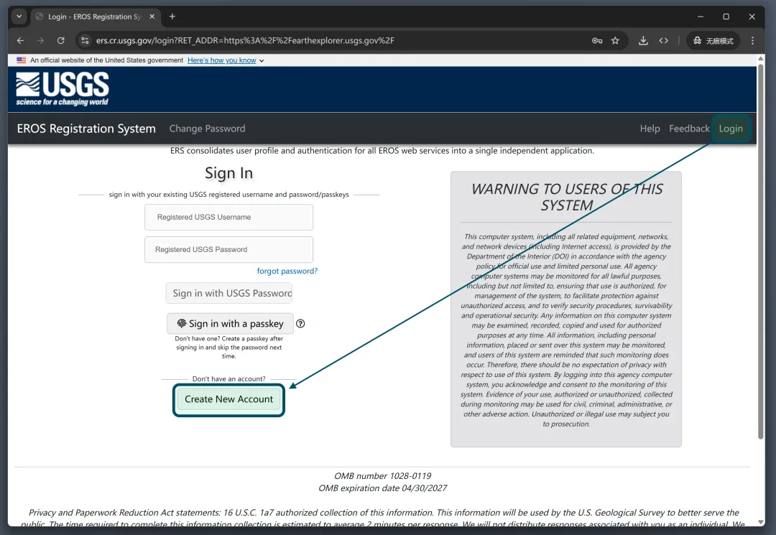Focus the Registered USGS Password field
This screenshot has width=776, height=535.
pos(228,250)
